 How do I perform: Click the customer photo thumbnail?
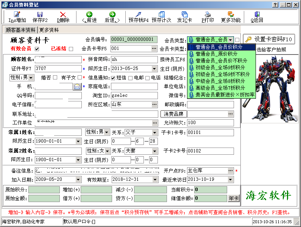[x=270, y=89]
